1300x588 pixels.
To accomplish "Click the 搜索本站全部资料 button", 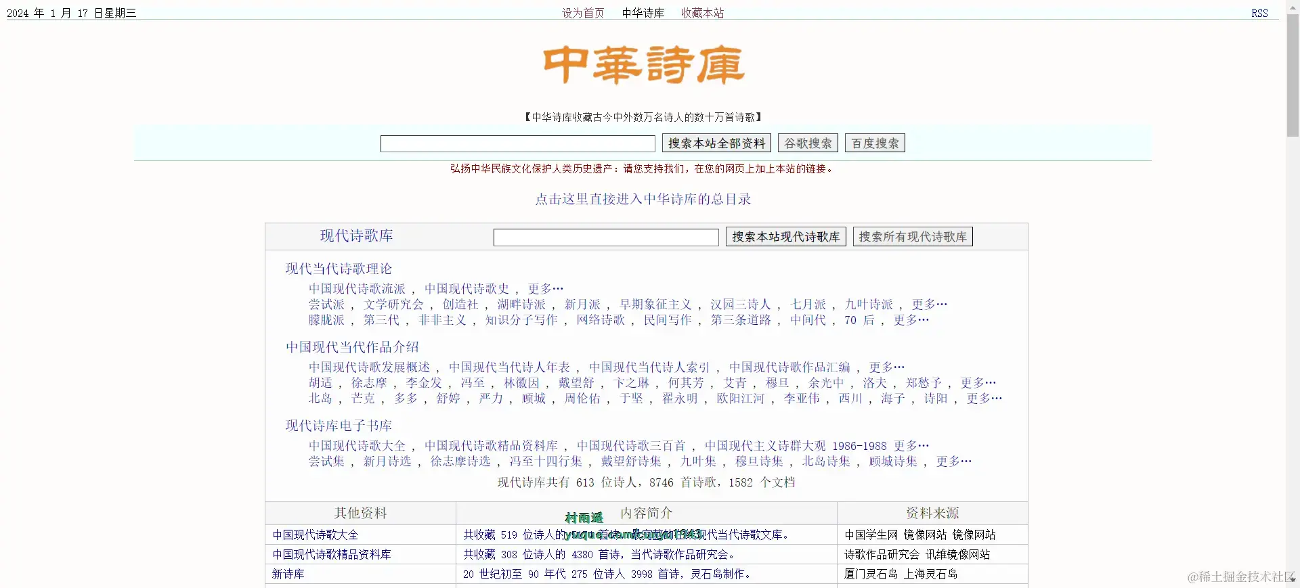I will pos(716,143).
